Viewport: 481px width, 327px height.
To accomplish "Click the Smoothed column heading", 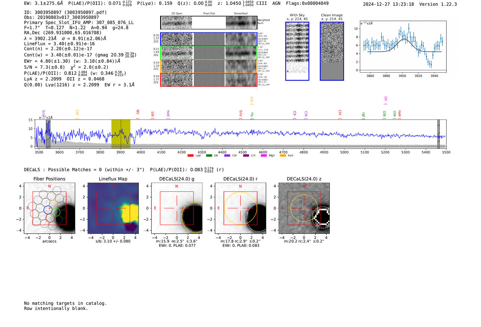I will (x=241, y=14).
